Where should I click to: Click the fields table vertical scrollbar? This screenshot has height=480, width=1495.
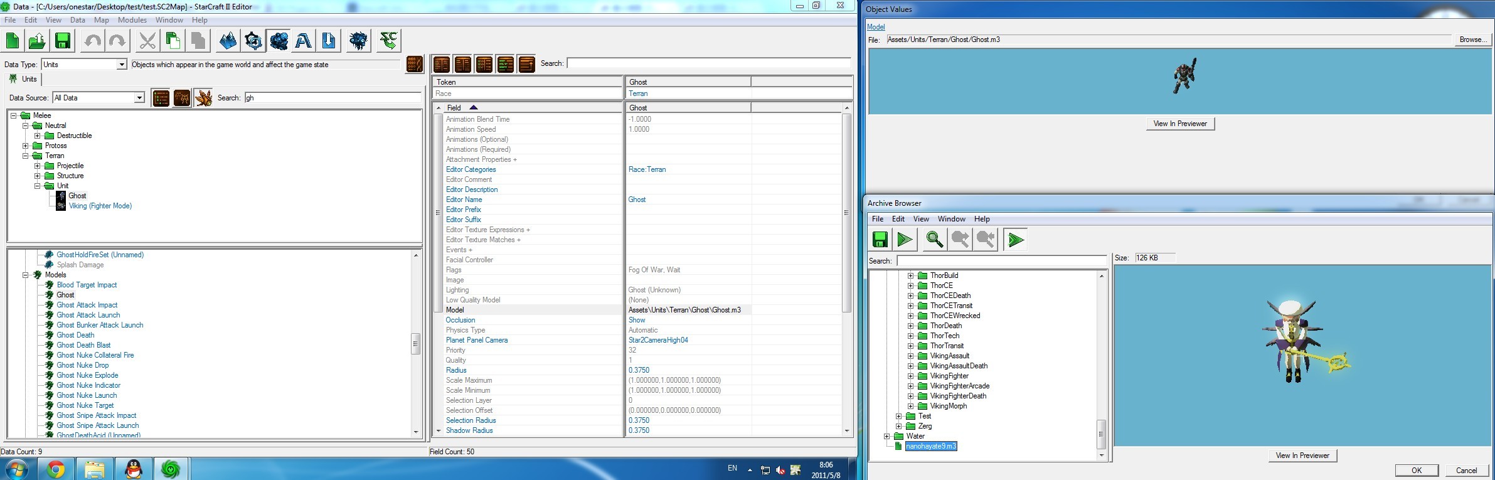tap(846, 213)
